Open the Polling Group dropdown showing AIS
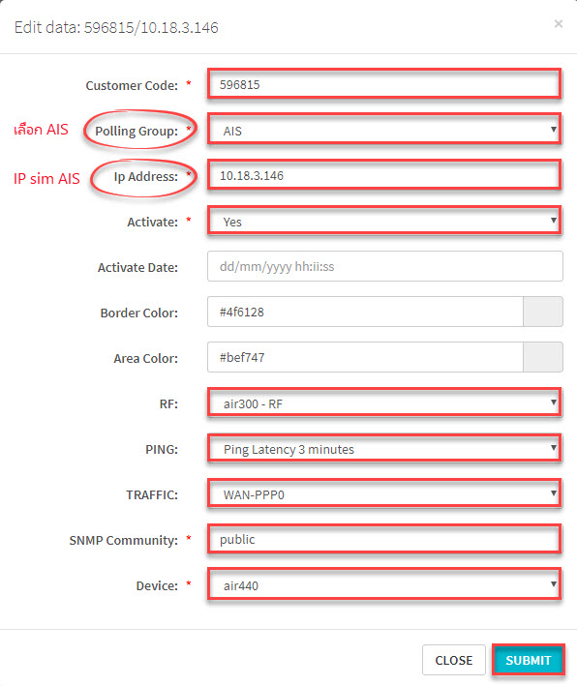 point(384,130)
